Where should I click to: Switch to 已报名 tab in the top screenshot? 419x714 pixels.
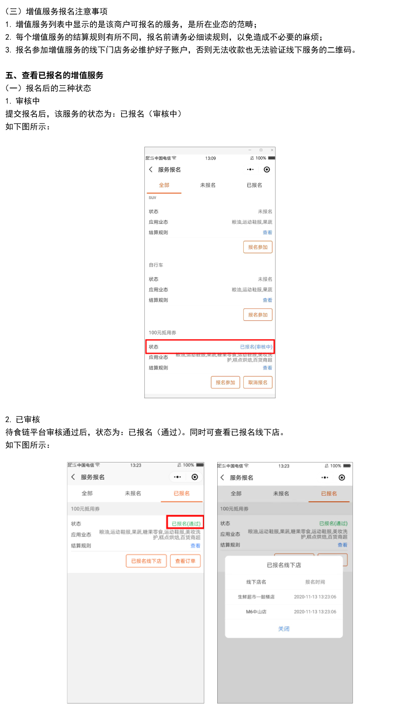point(254,185)
